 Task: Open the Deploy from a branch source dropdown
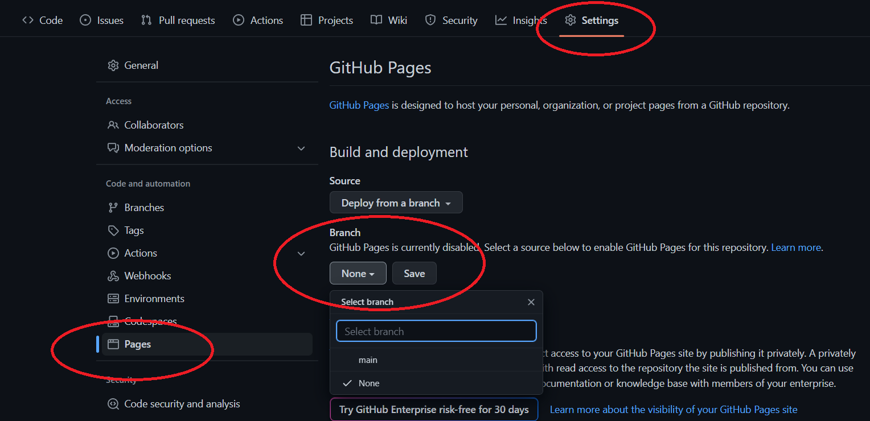(396, 203)
